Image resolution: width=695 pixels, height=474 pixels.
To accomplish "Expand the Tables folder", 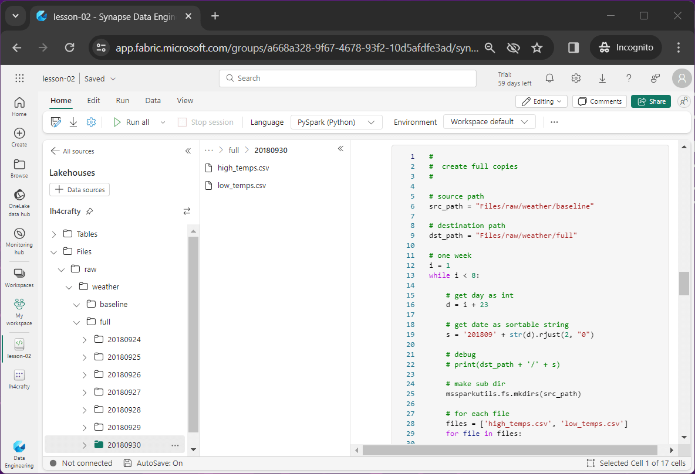I will 54,234.
